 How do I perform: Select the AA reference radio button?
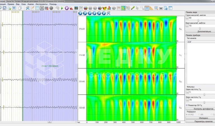click(199, 115)
